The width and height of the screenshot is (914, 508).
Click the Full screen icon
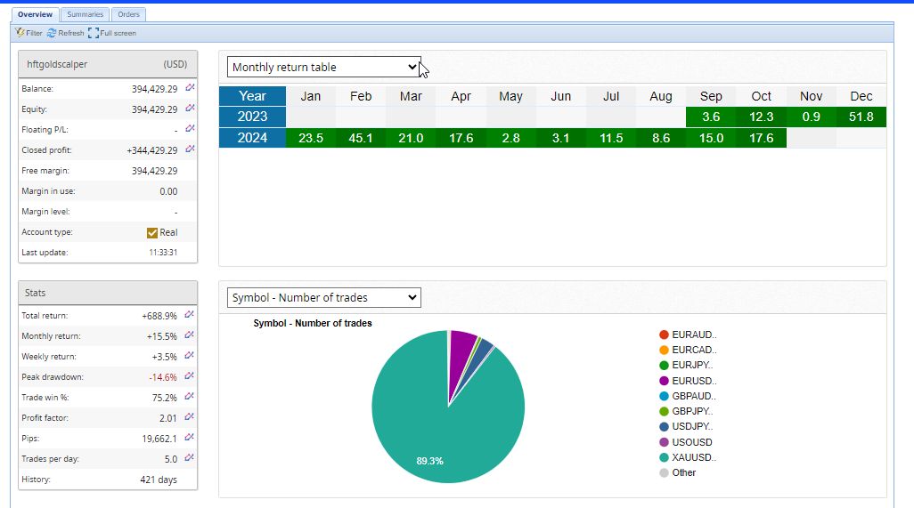(94, 33)
